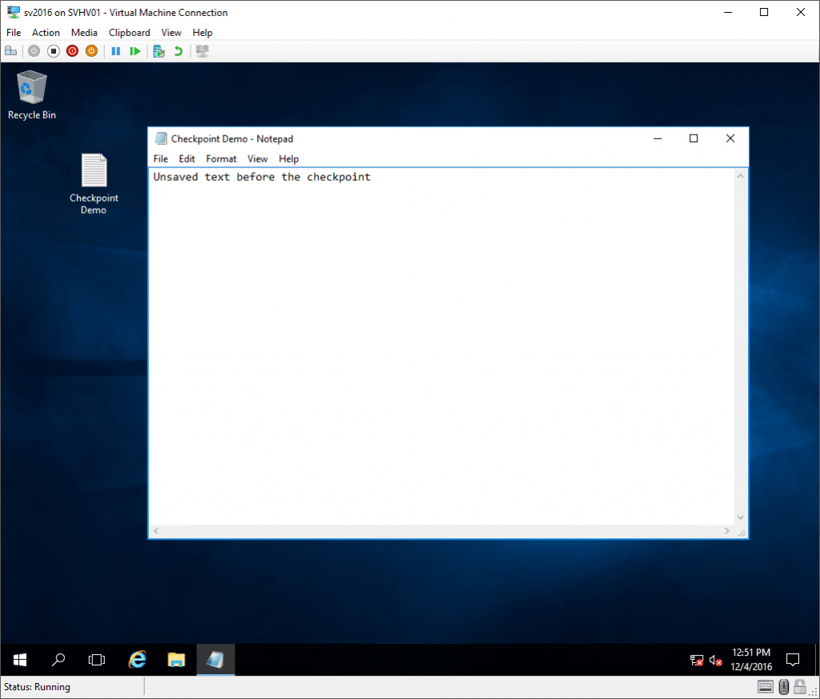Click Notepad's scroll up arrow
This screenshot has width=820, height=699.
741,175
